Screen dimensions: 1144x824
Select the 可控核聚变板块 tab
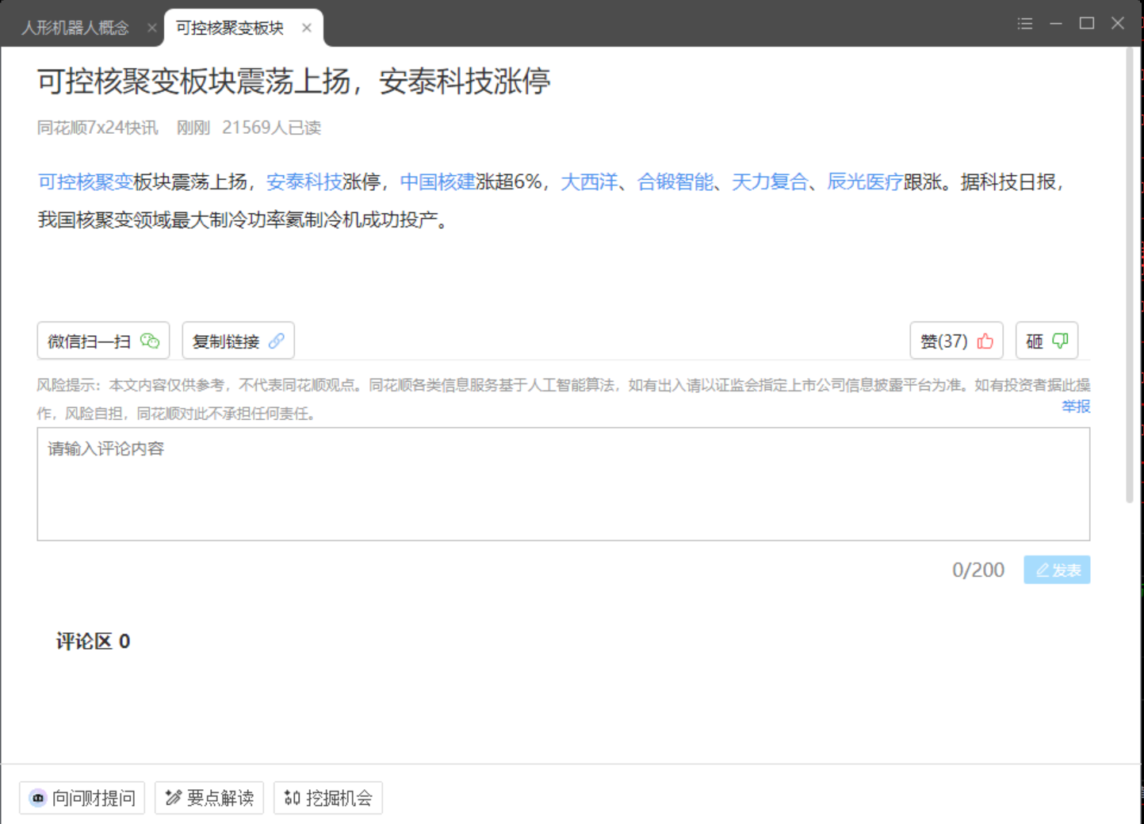(x=230, y=28)
